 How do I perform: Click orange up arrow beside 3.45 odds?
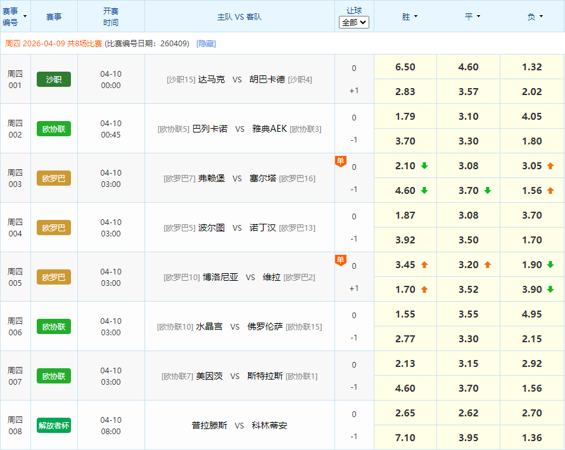424,265
